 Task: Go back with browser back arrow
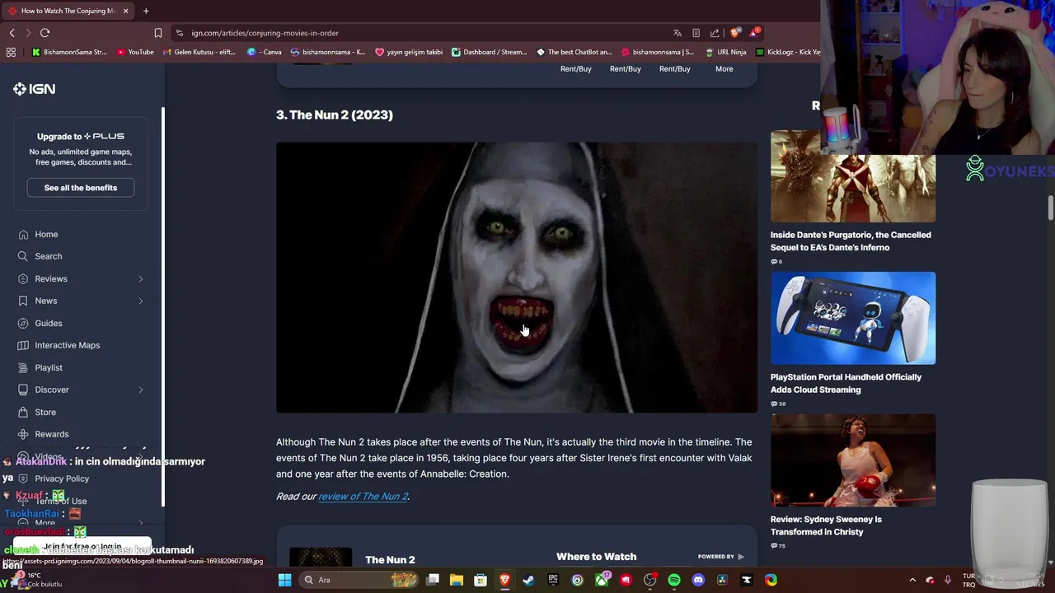(x=12, y=33)
